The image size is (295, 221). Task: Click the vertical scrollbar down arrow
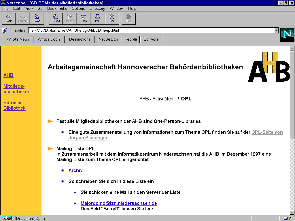point(292,212)
